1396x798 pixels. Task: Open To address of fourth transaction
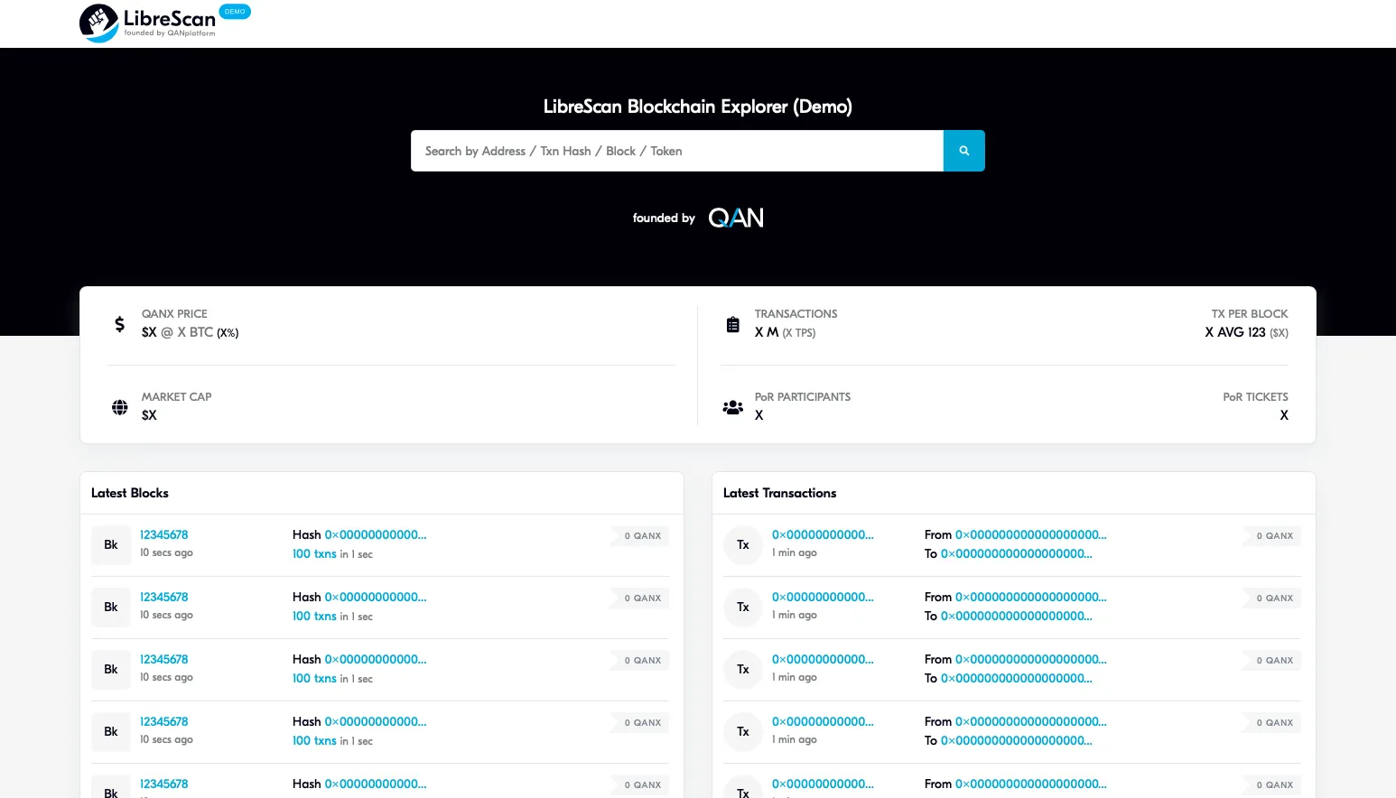(1017, 740)
